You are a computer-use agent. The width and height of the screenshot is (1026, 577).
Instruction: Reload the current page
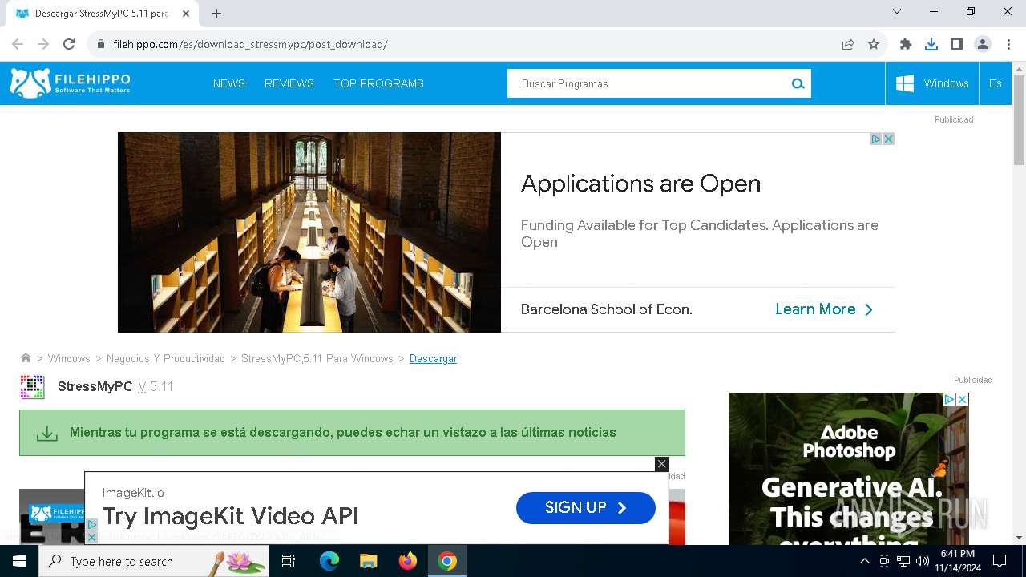69,44
